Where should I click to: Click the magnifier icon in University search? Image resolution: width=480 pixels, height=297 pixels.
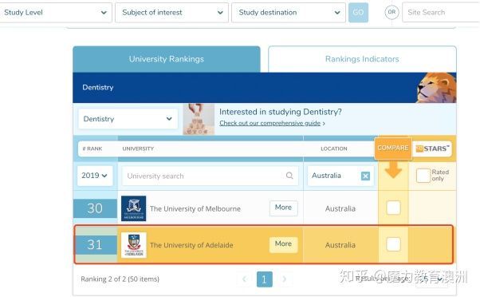point(289,176)
